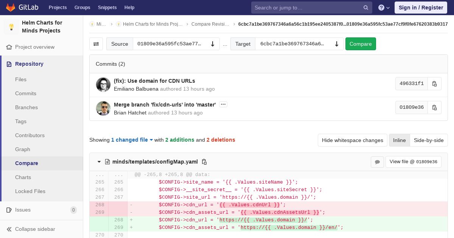Toggle comments for configMap.yaml
Screen dimensions: 454x238
(377, 162)
